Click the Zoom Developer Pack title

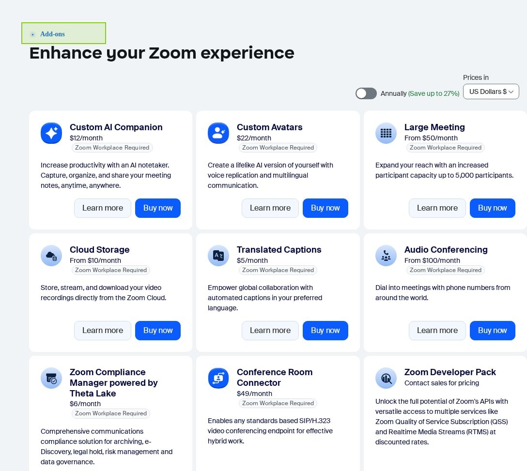(x=450, y=372)
